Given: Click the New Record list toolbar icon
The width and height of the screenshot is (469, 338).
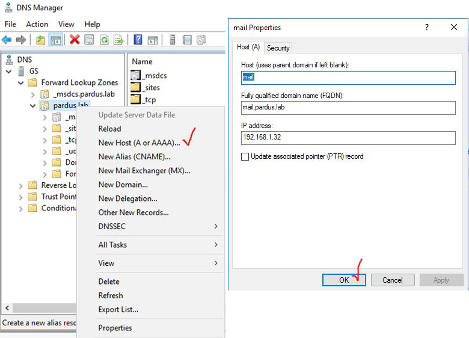Looking at the screenshot, I should coord(187,40).
